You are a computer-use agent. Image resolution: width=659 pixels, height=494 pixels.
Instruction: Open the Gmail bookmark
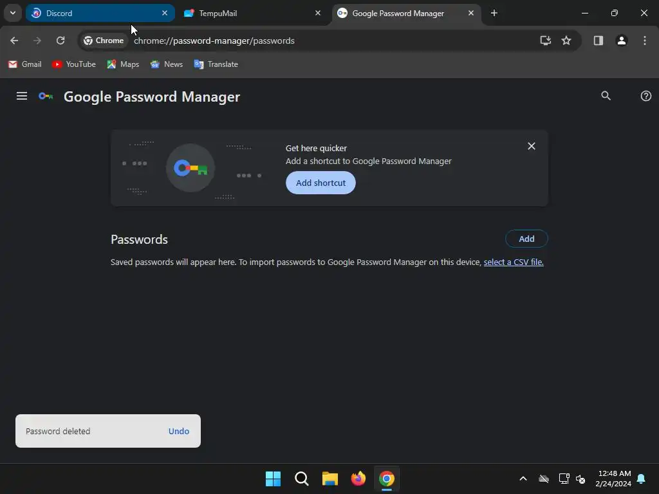pos(25,64)
